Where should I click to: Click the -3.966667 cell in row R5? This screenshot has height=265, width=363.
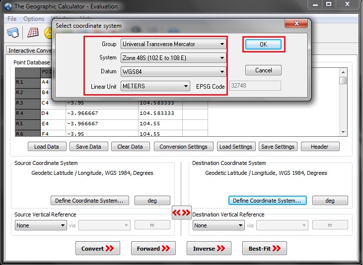coord(102,124)
